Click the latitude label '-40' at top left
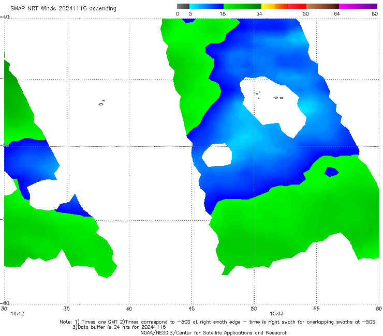 pyautogui.click(x=5, y=17)
